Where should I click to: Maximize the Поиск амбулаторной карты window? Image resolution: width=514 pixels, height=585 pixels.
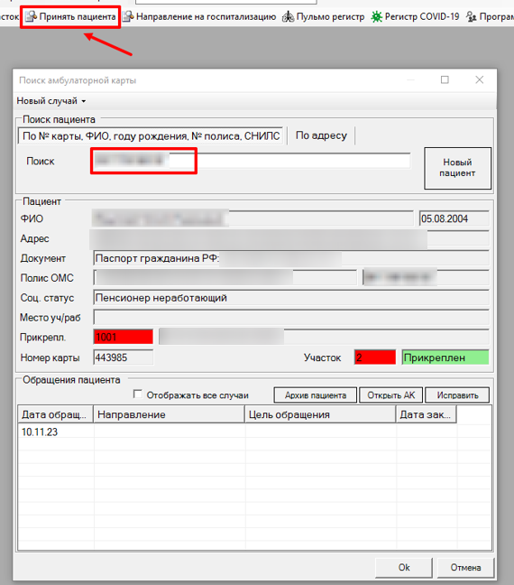445,79
